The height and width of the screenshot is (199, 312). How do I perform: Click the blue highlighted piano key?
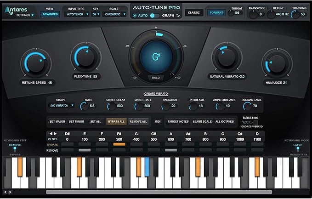pyautogui.click(x=147, y=166)
